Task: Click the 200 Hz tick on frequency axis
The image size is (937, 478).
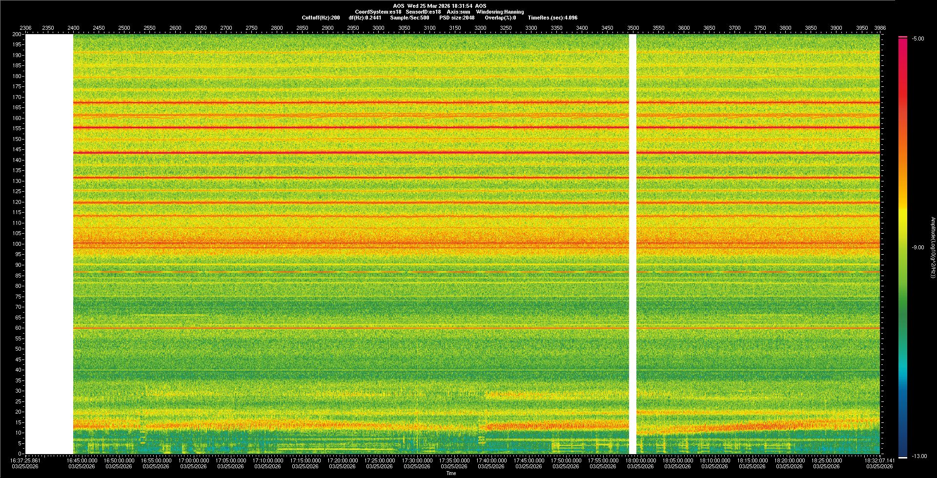Action: [17, 34]
